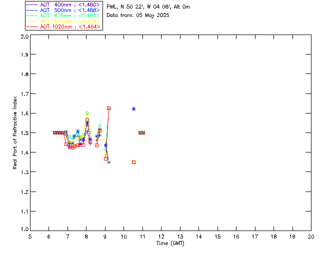
Task: Click the x-axis tick label 9
Action: pos(105,236)
